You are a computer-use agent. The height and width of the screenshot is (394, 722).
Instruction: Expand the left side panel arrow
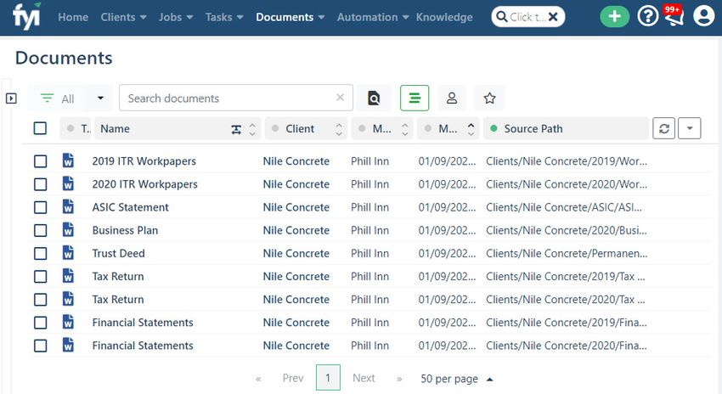click(11, 98)
